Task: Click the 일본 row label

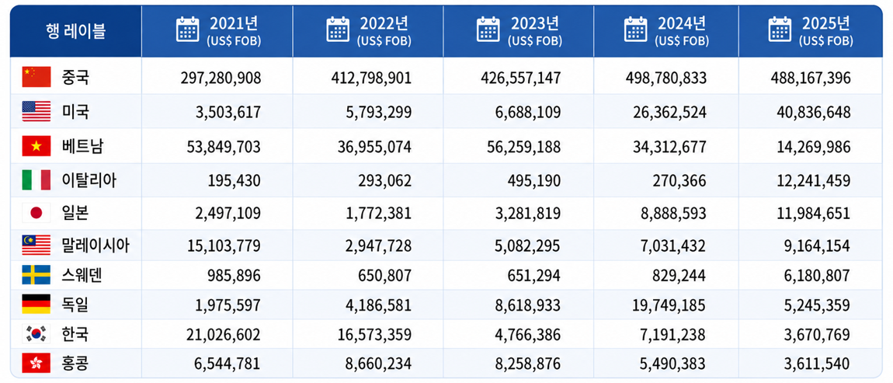Action: click(75, 214)
